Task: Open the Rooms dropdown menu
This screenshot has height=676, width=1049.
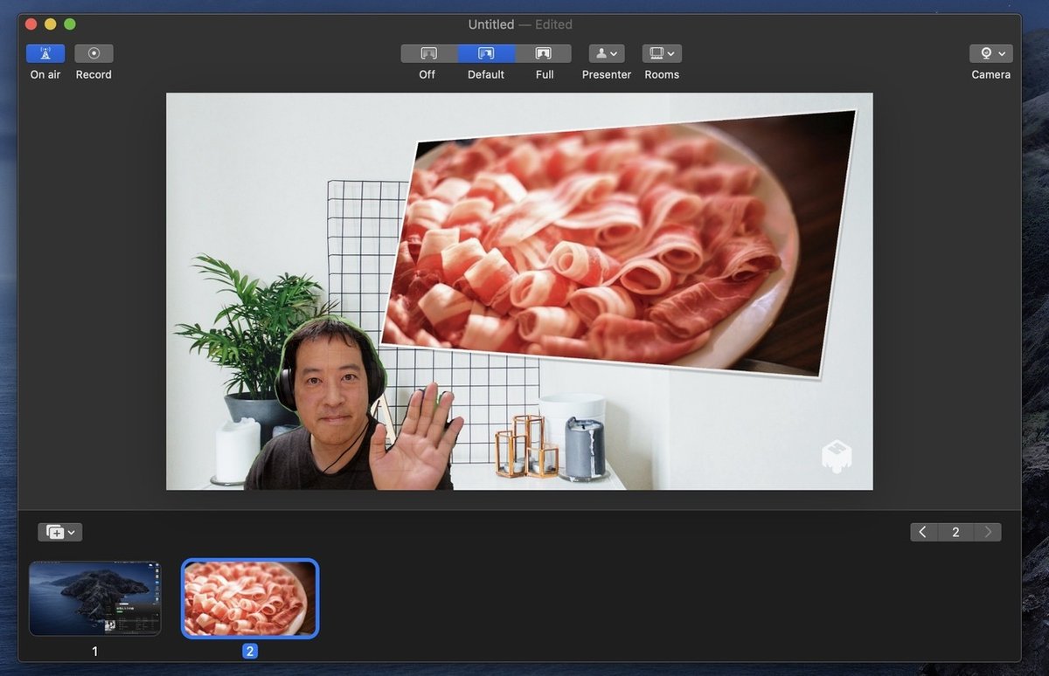Action: (x=662, y=53)
